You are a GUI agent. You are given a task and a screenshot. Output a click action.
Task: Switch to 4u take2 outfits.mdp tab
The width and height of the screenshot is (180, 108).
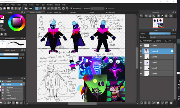[x=55, y=12]
